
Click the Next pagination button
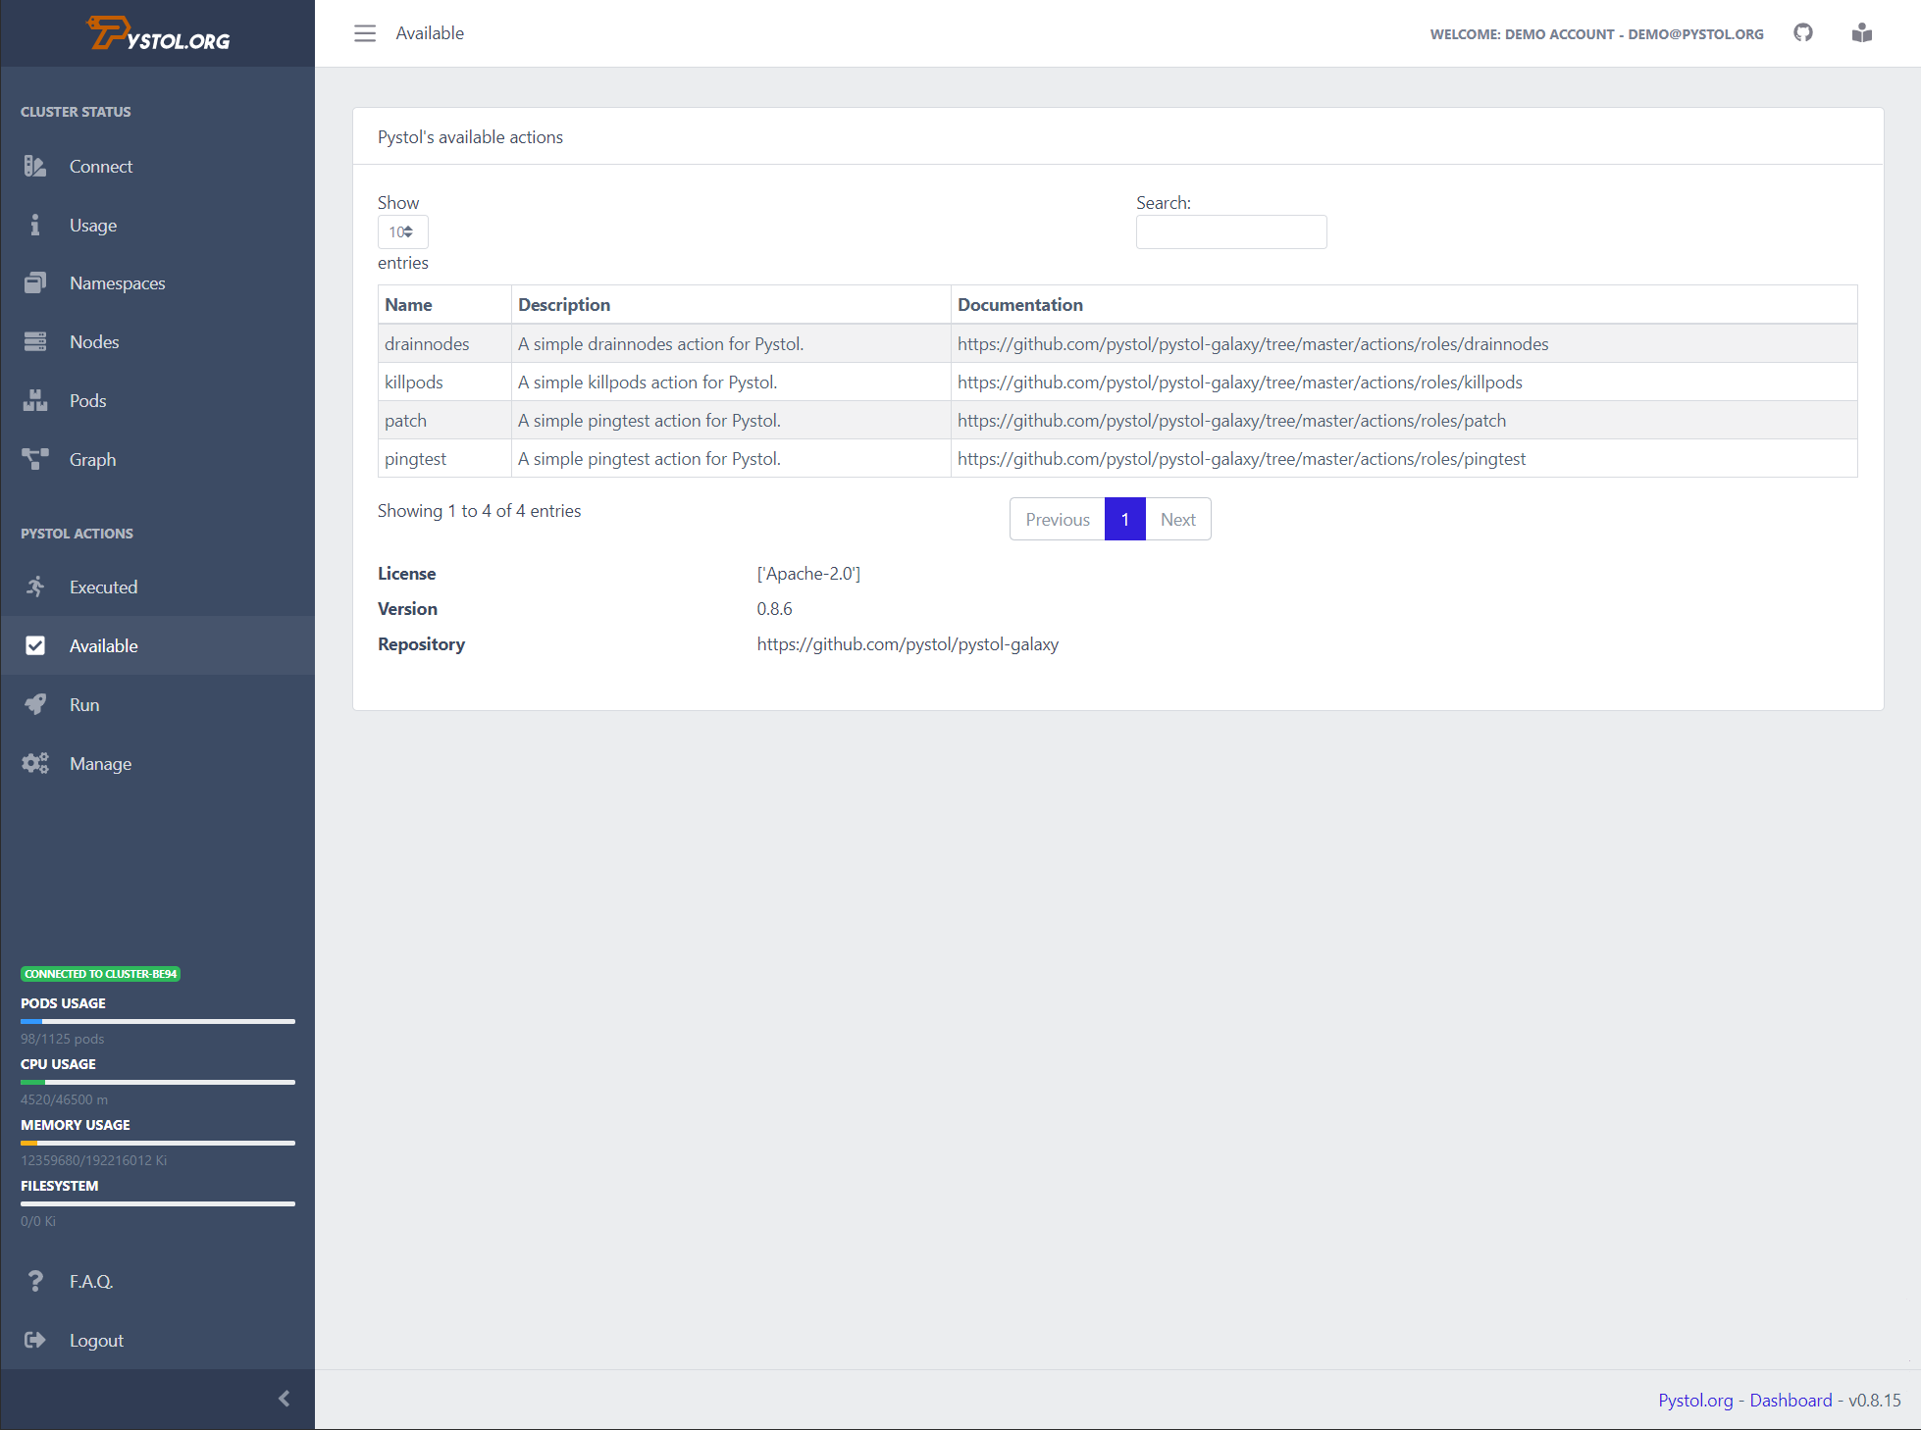pos(1177,520)
